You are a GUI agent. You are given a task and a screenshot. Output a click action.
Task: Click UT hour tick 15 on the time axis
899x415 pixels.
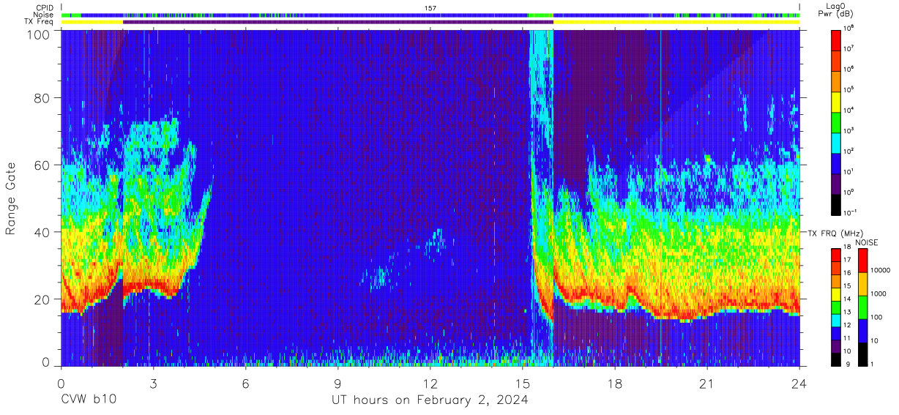click(523, 384)
